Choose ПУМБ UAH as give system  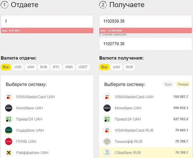[47, 142]
